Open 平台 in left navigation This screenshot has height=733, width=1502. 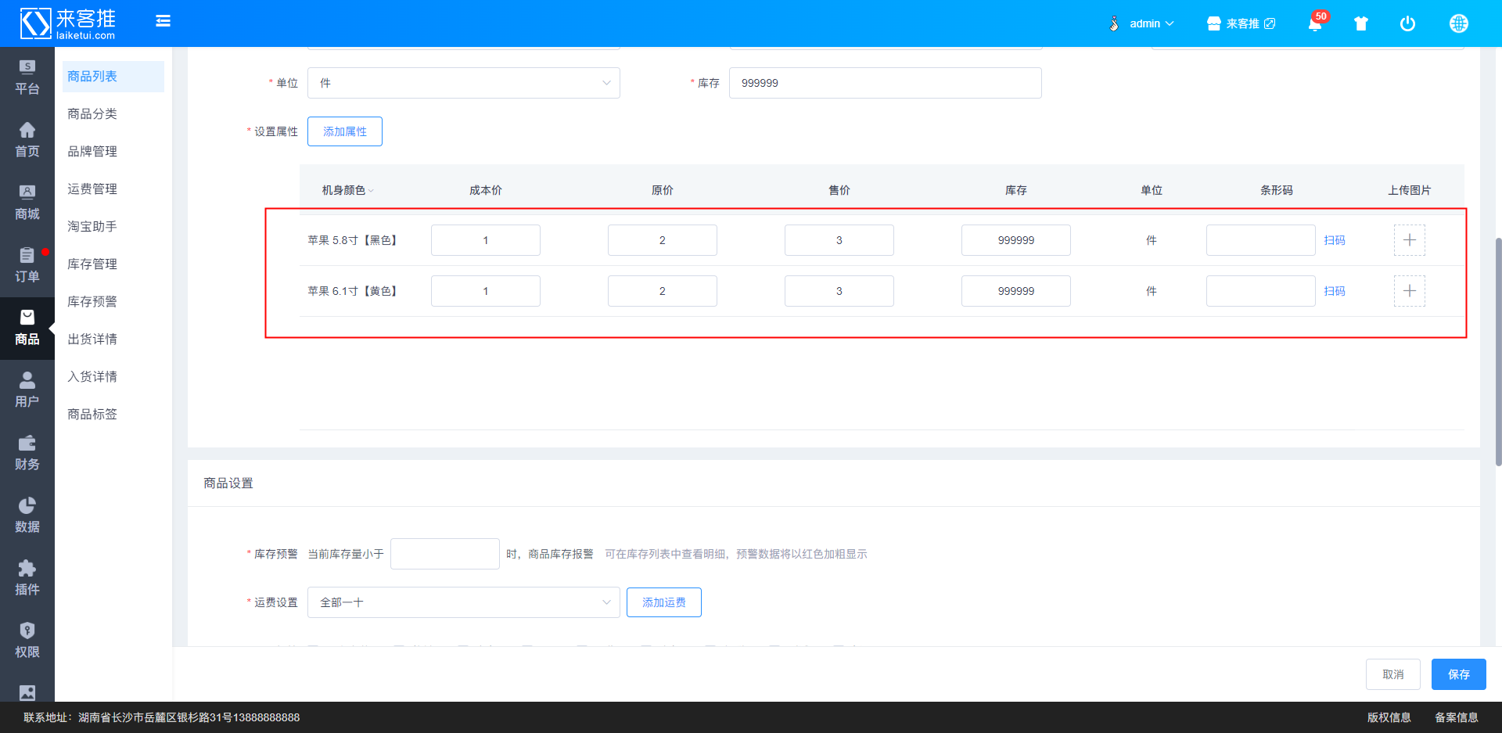click(x=27, y=78)
